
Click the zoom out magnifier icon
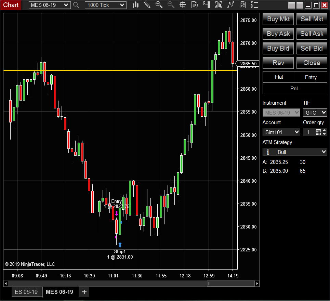click(x=171, y=5)
